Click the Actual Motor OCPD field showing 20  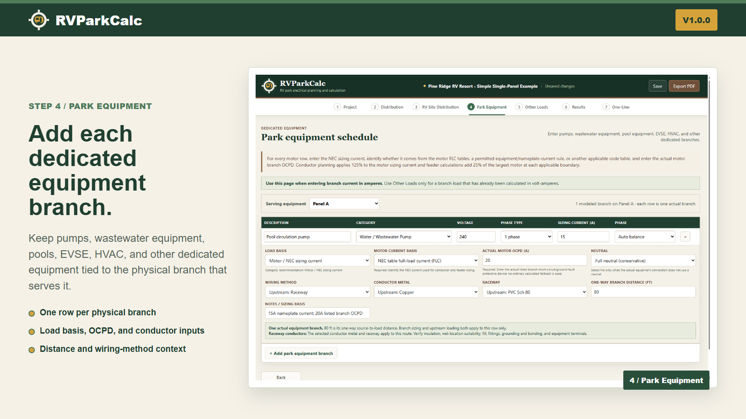click(535, 260)
